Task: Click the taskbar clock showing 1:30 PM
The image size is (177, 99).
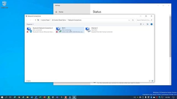Action: click(x=167, y=97)
